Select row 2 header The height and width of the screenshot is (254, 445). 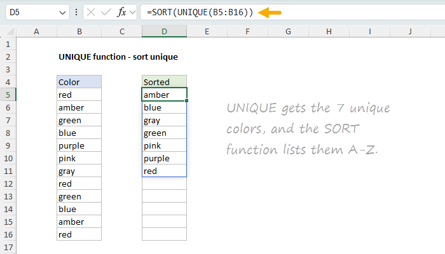tap(8, 57)
